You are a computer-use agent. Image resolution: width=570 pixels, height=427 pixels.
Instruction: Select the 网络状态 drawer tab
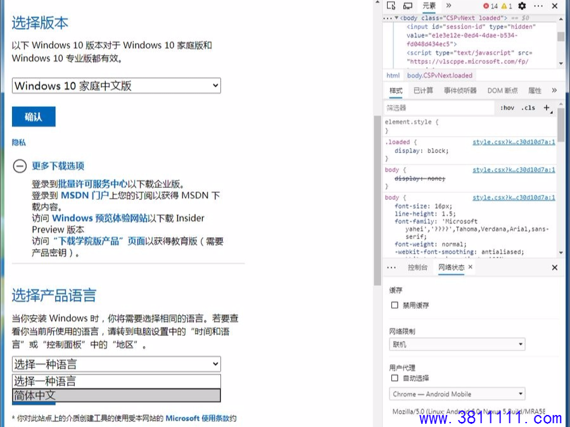tap(451, 268)
